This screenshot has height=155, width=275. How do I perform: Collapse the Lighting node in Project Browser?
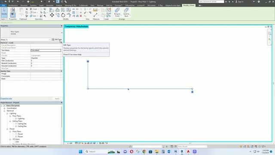tap(7, 114)
